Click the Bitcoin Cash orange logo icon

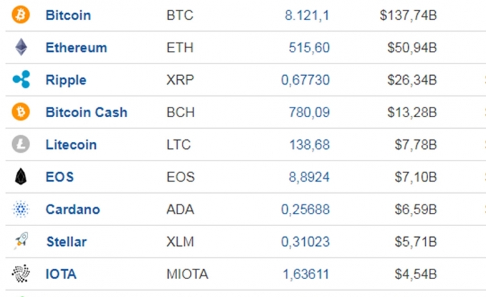(21, 112)
